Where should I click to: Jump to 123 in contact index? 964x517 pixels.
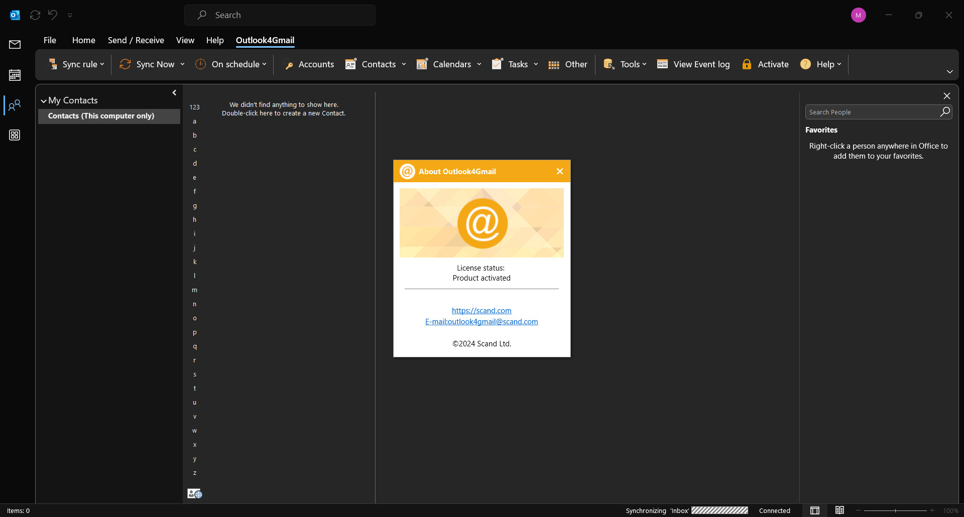194,107
